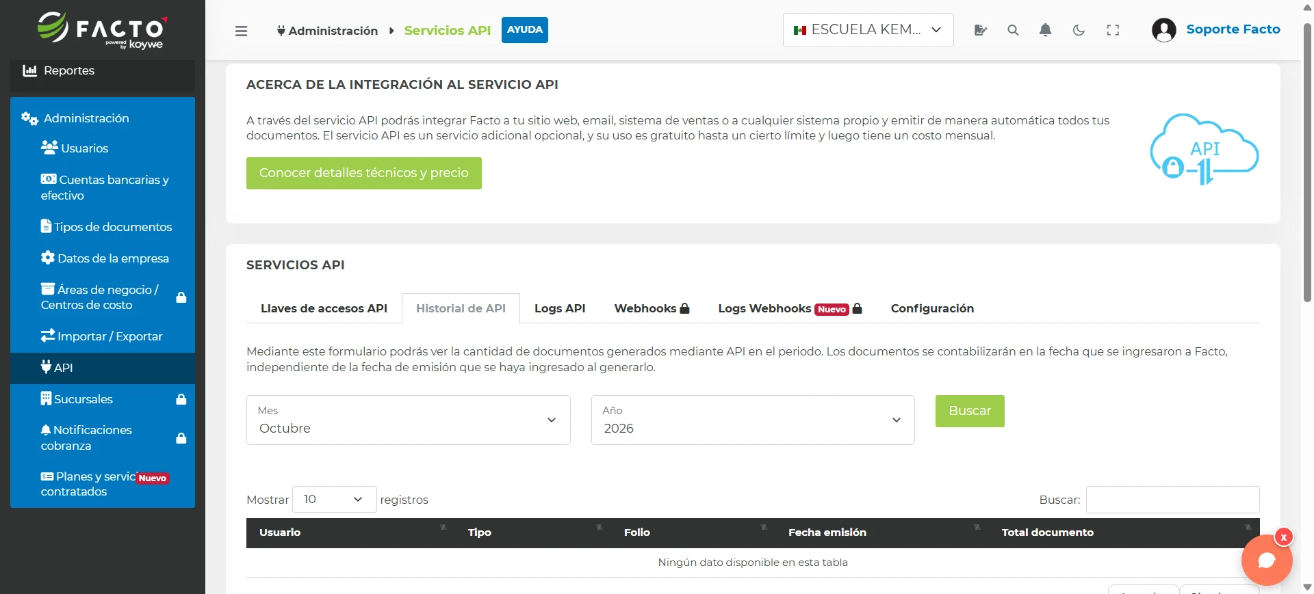Click the cloud API illustration
This screenshot has height=594, width=1314.
point(1204,150)
